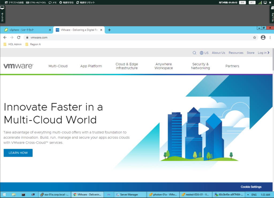Viewport: 274px width, 198px height.
Task: Open PowerShell from the taskbar
Action: pos(33,195)
